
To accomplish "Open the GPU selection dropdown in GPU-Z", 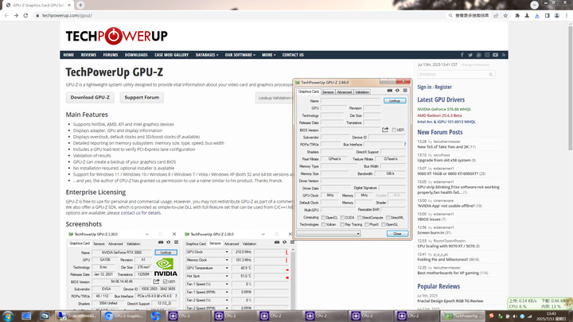I will click(329, 234).
